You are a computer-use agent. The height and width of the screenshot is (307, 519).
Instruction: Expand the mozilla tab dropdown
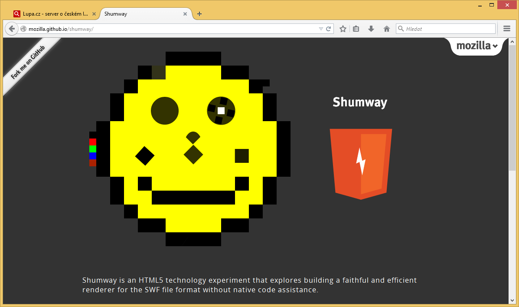click(477, 46)
